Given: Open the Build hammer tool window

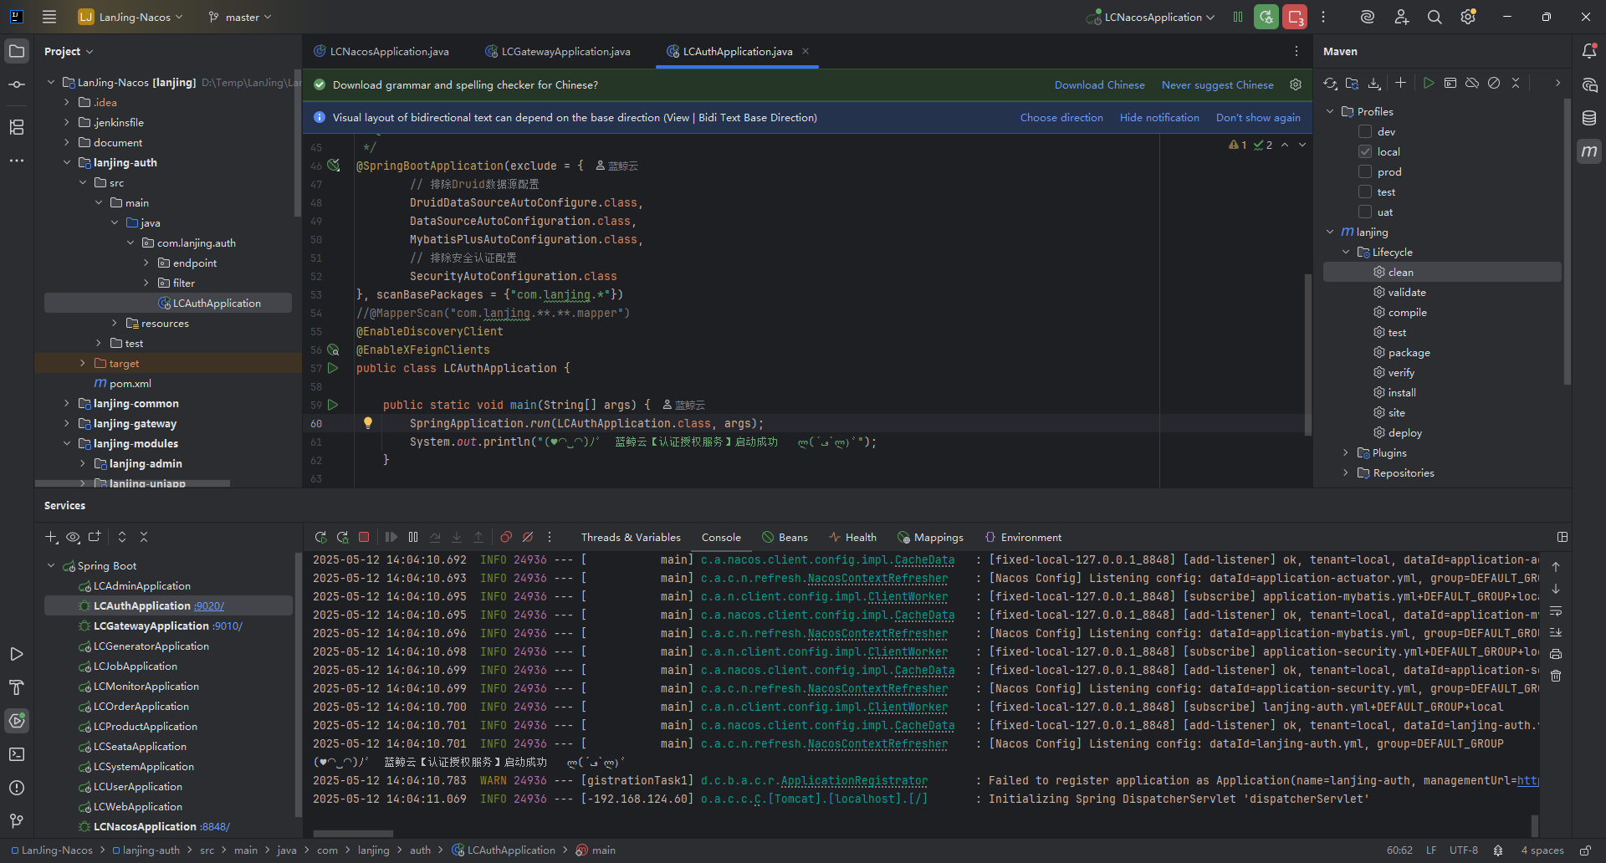Looking at the screenshot, I should point(17,687).
